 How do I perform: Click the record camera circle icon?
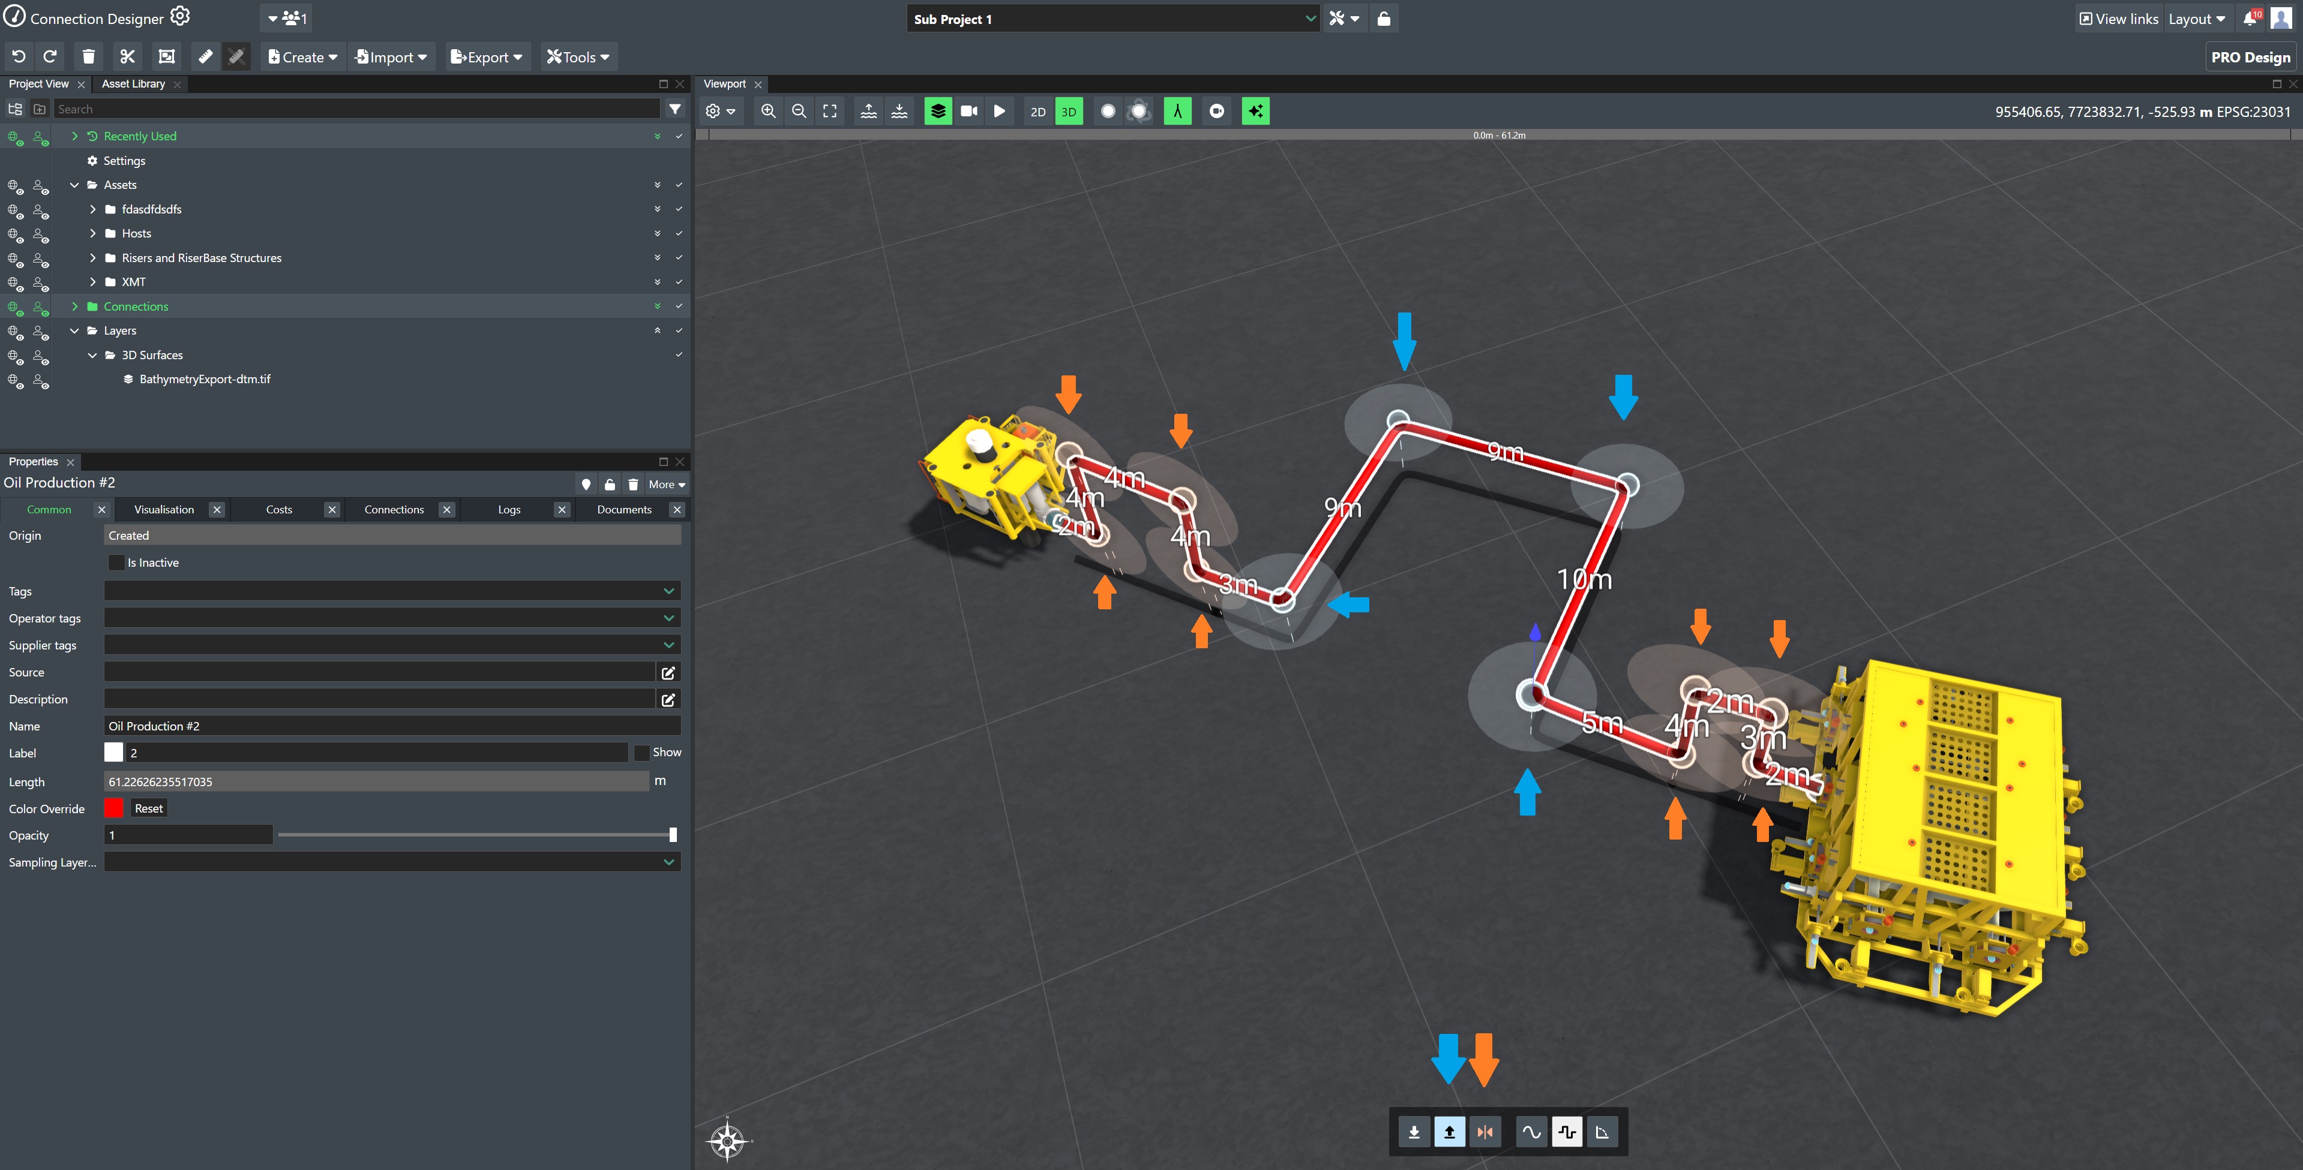click(1217, 111)
